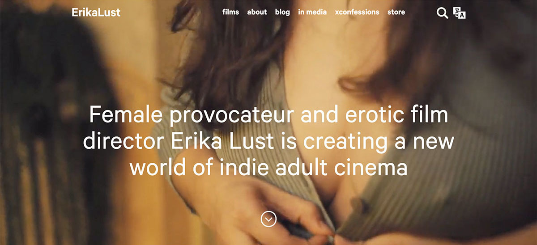Visit the xconfessions link
Image resolution: width=537 pixels, height=245 pixels.
click(357, 12)
